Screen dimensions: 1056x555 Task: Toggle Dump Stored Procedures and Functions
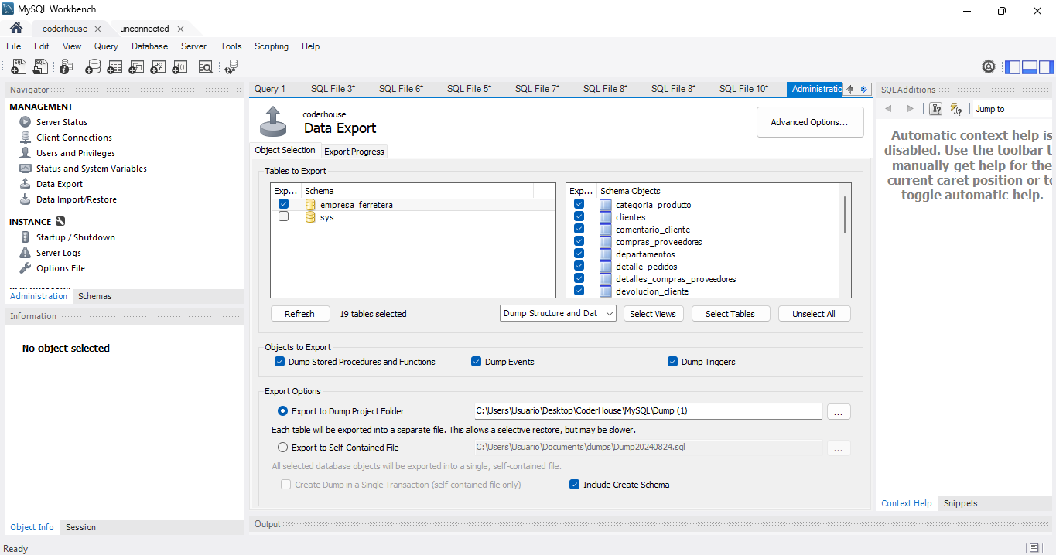[280, 362]
